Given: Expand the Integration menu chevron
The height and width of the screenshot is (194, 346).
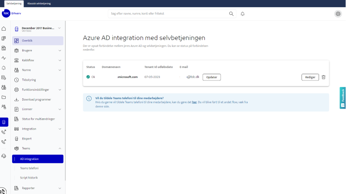Looking at the screenshot, I should pyautogui.click(x=60, y=129).
